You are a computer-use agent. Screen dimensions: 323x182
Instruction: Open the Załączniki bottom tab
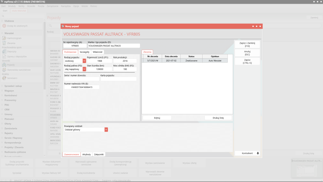pyautogui.click(x=99, y=154)
